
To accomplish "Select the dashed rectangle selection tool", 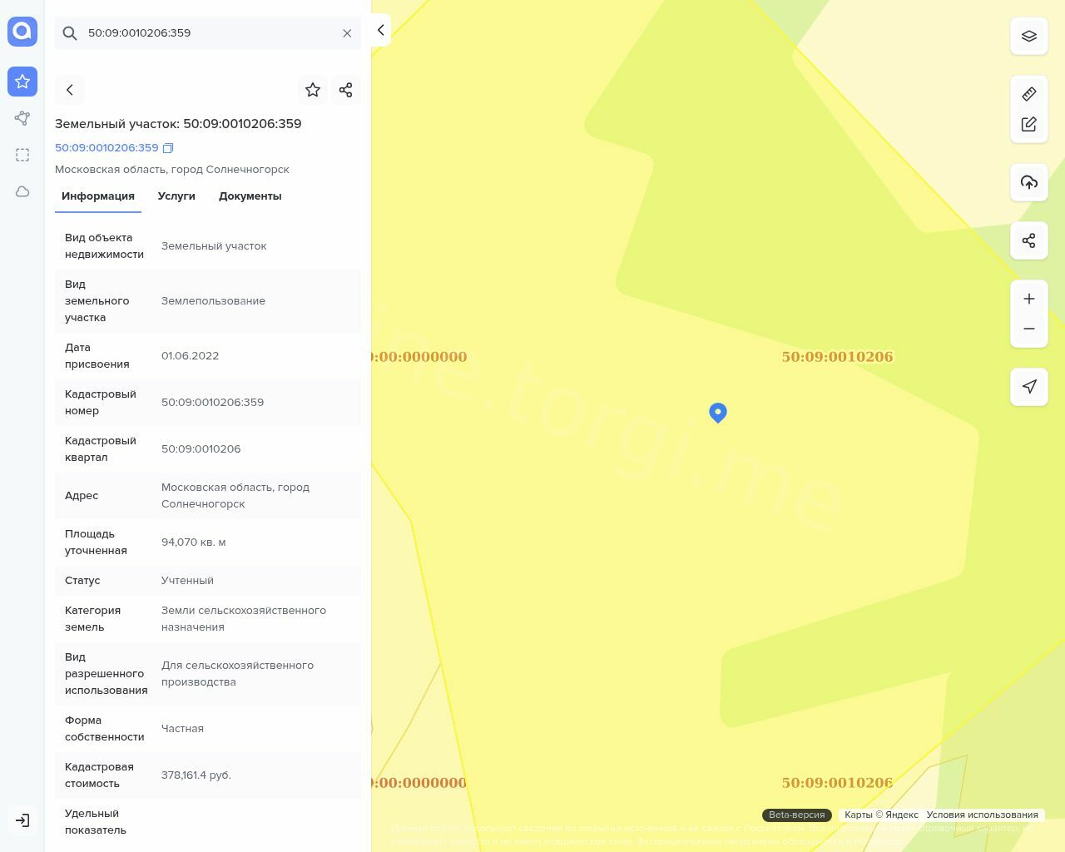I will [22, 155].
